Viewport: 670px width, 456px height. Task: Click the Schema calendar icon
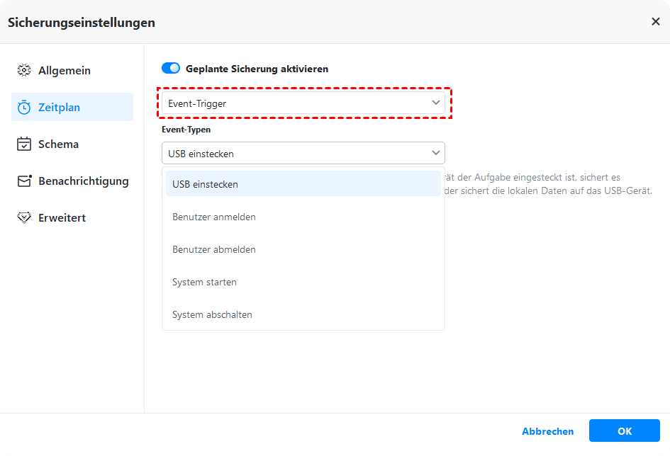click(x=24, y=144)
